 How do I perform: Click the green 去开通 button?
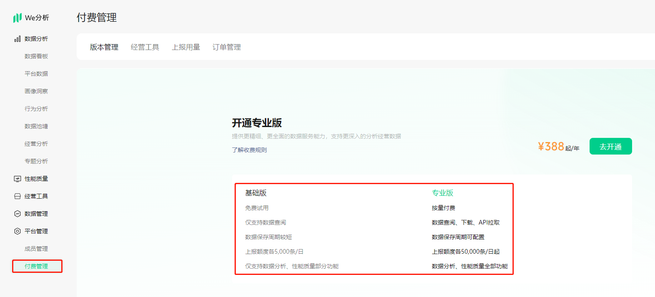click(x=610, y=146)
